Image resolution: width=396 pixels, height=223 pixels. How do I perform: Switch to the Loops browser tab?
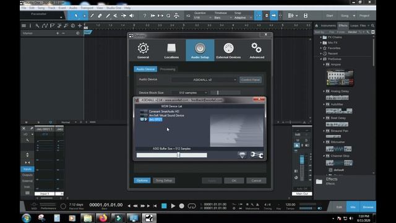coord(354,25)
